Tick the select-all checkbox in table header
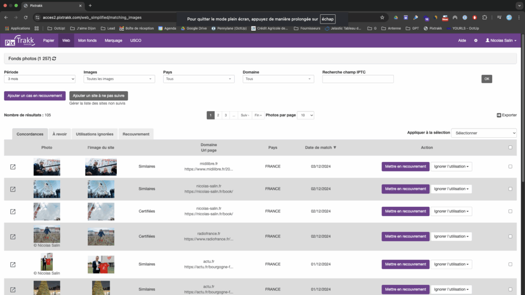Viewport: 525px width, 295px height. pos(509,147)
